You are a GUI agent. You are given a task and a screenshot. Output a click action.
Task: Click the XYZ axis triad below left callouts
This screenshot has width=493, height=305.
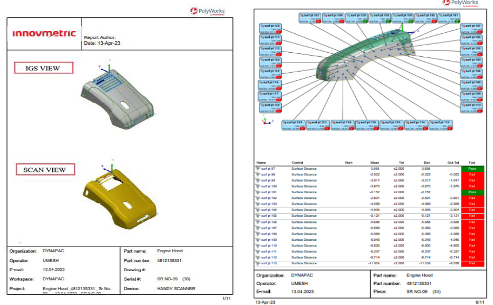click(265, 120)
